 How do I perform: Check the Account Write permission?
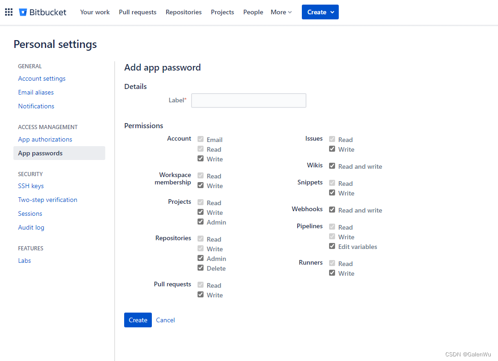(200, 159)
